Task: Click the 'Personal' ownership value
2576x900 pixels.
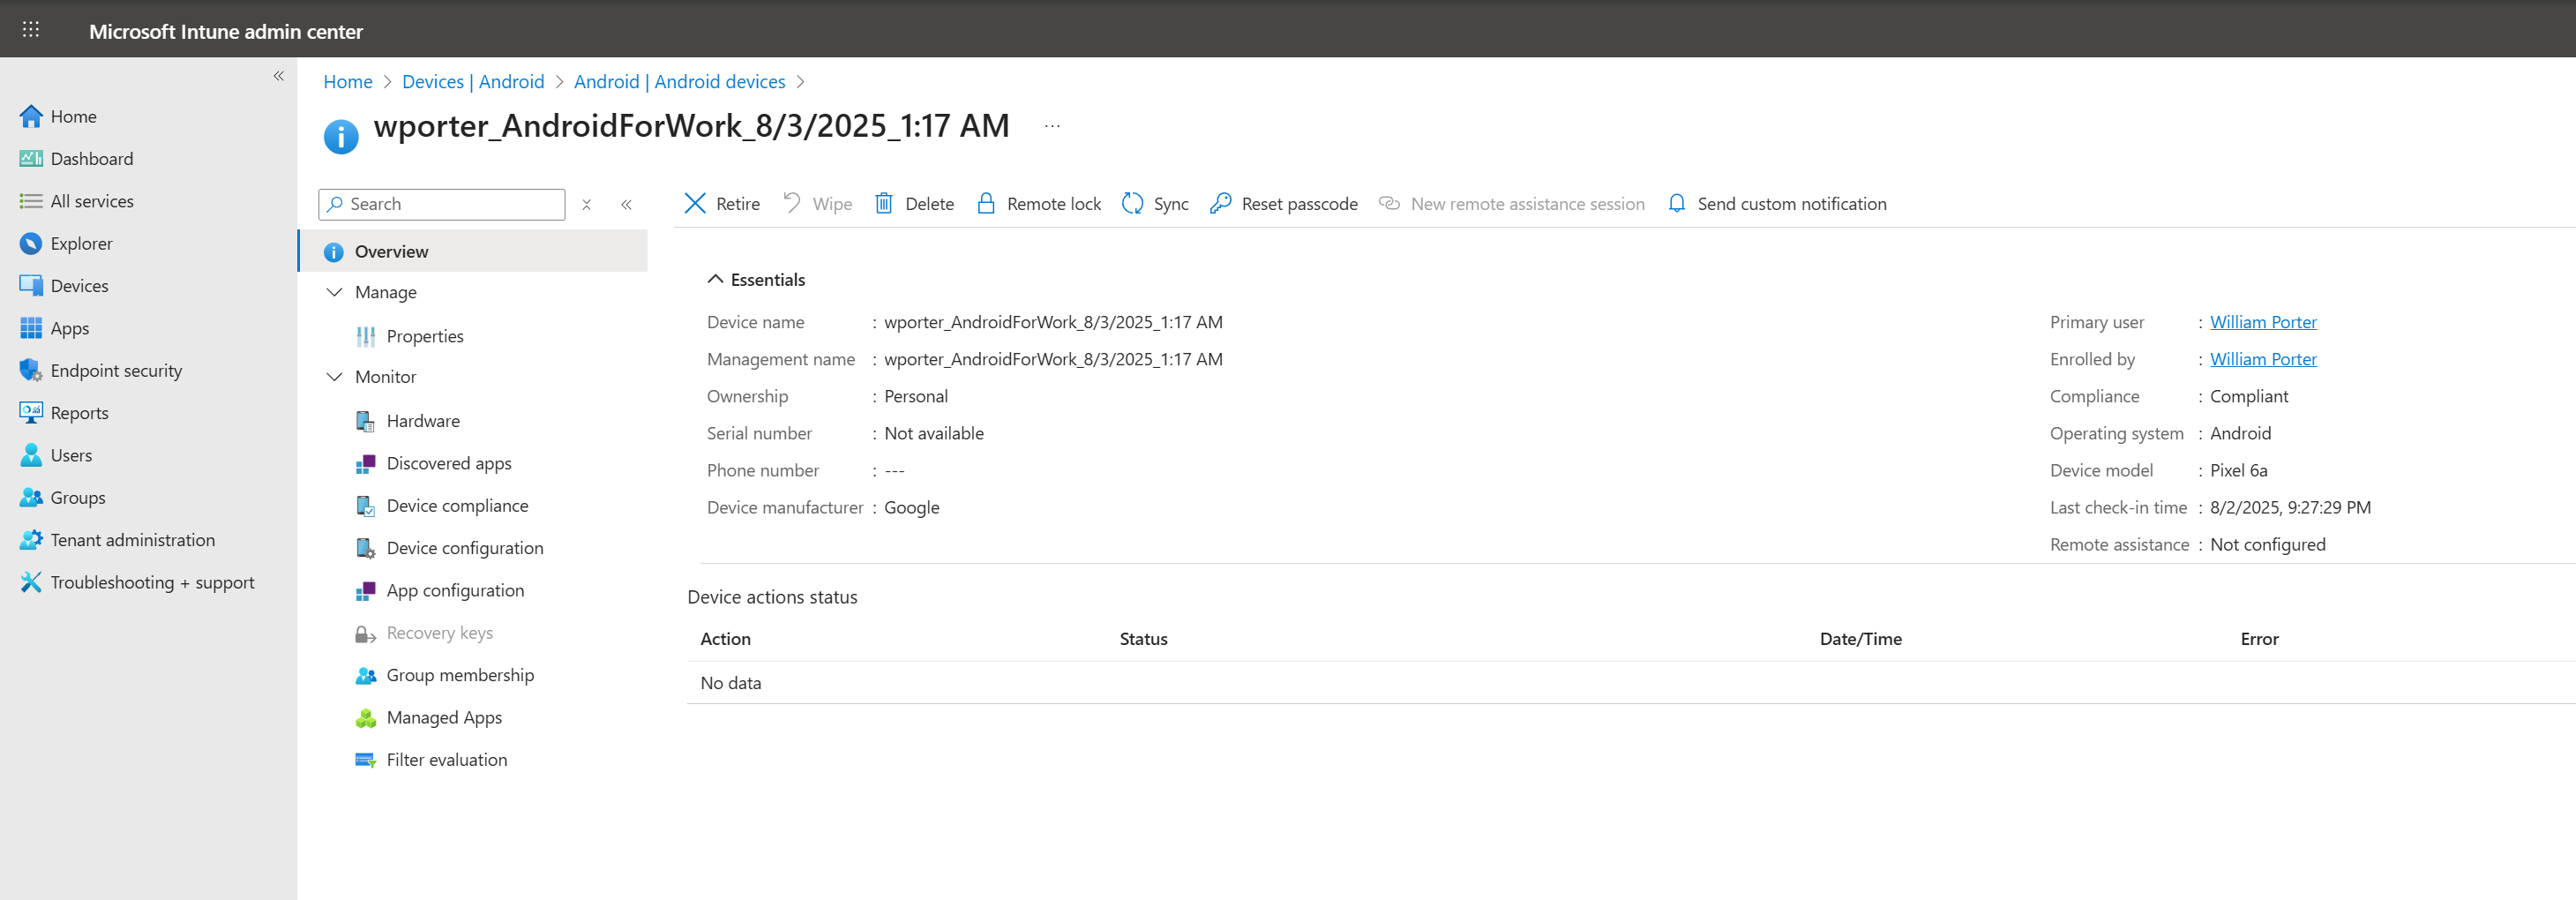Action: [x=916, y=396]
